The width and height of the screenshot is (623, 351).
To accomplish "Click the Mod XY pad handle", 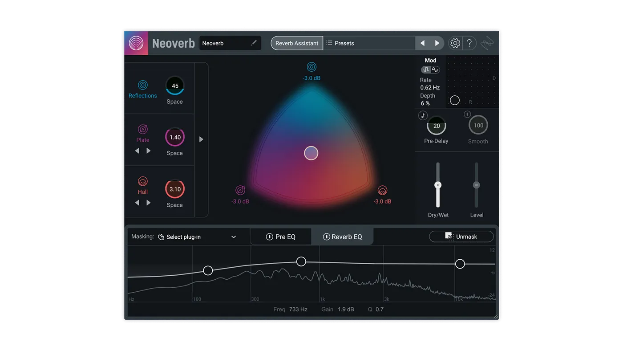I will click(455, 100).
